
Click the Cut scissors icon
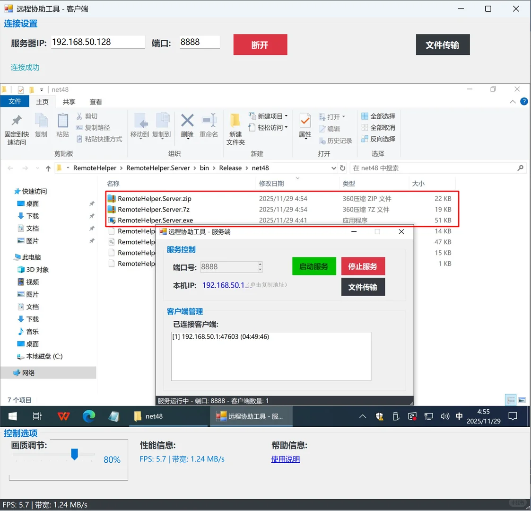point(79,116)
